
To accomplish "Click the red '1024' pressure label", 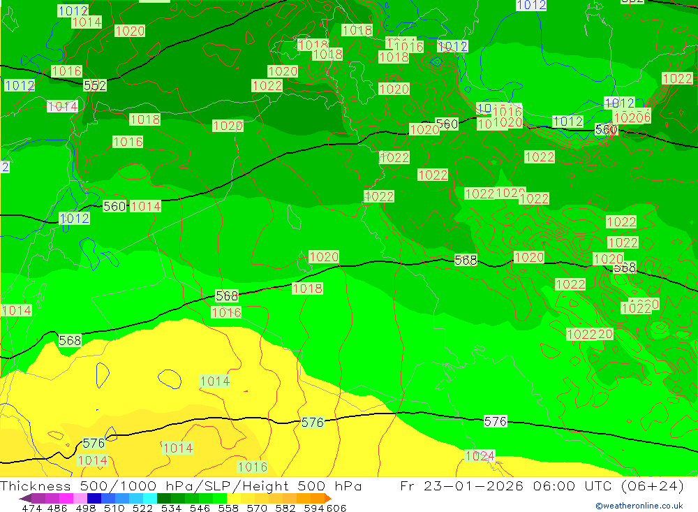I will 480,455.
